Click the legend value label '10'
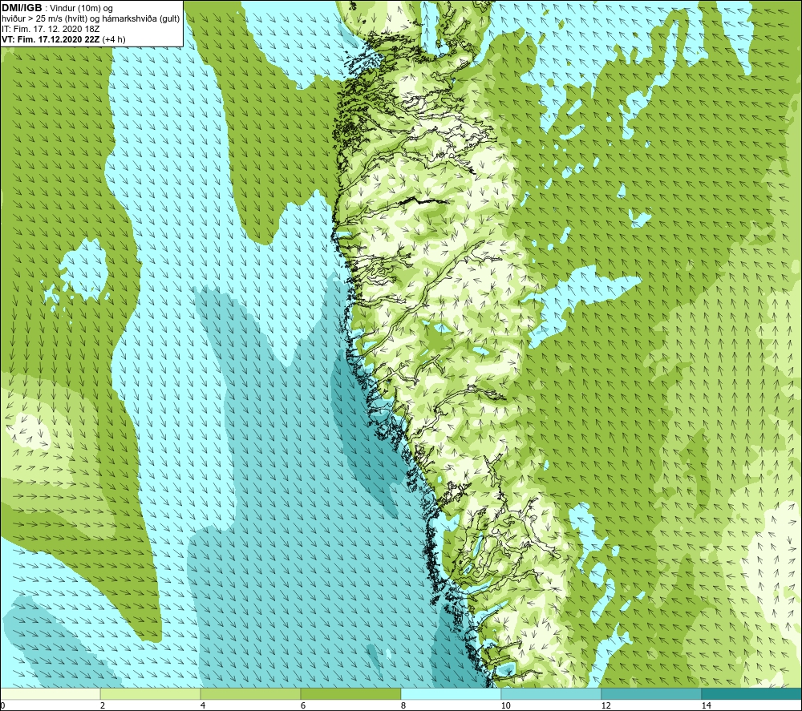This screenshot has width=802, height=711. (x=506, y=705)
